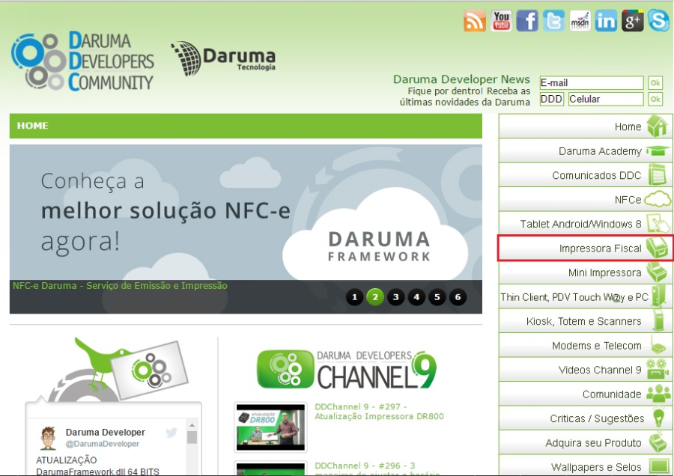Open the Facebook icon
The image size is (674, 476).
[x=527, y=21]
